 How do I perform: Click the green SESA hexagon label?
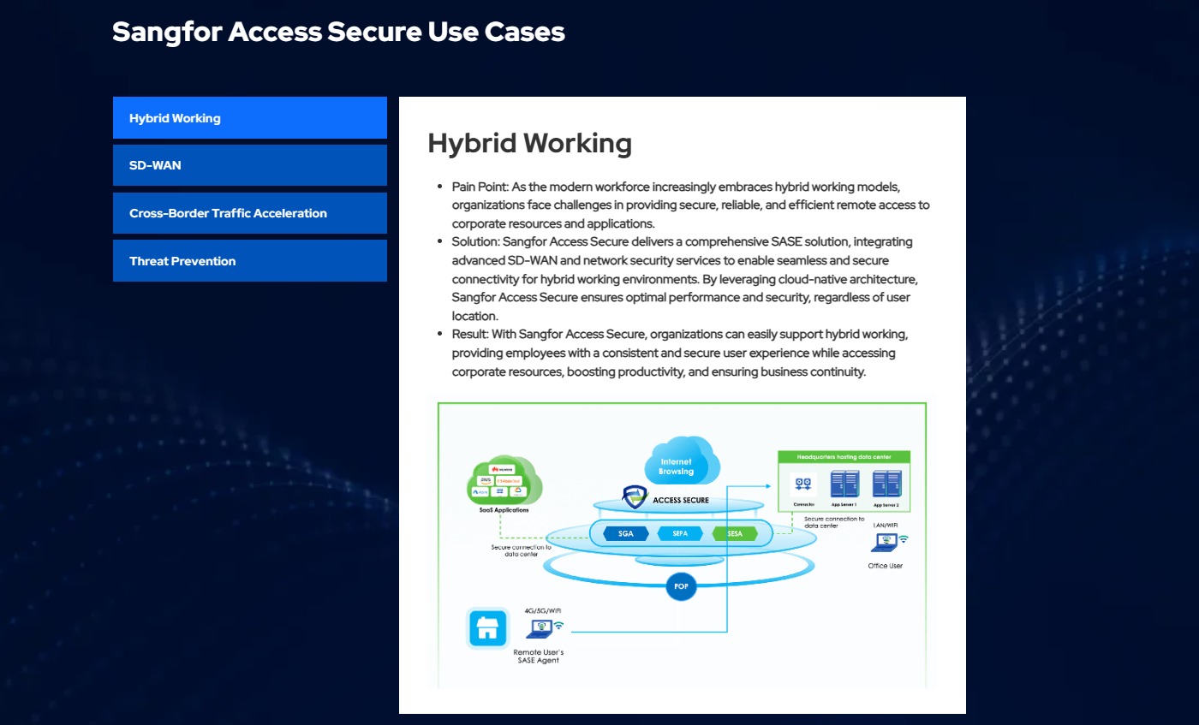(x=735, y=533)
